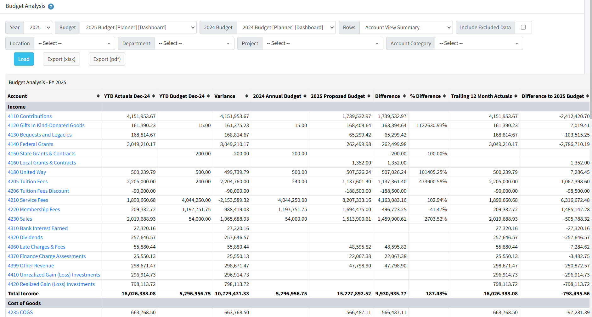
Task: Select the Budget Analysis - FY 2025 title
Action: pyautogui.click(x=37, y=82)
